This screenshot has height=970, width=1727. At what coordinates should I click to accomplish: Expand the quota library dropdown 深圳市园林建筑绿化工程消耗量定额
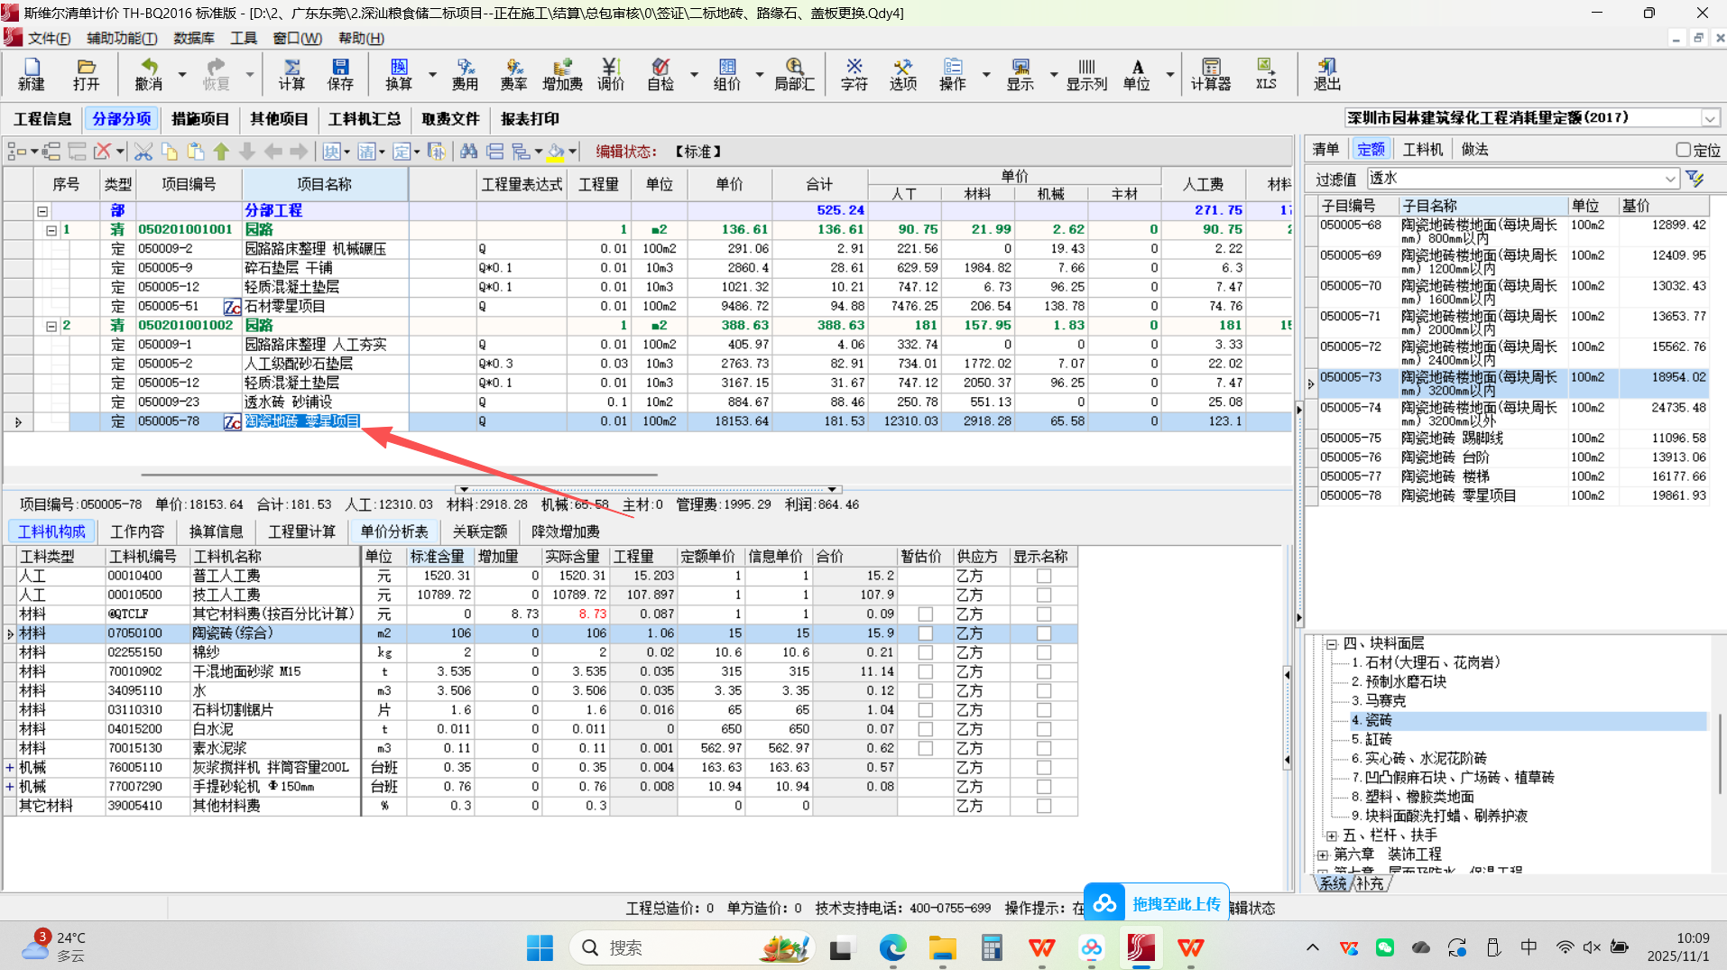pyautogui.click(x=1710, y=118)
